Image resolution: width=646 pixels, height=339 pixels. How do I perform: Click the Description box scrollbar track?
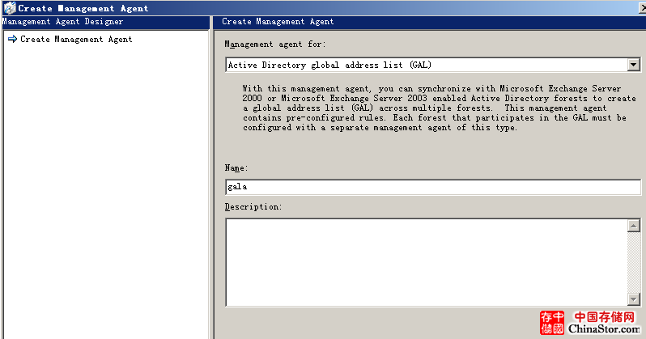(x=633, y=261)
